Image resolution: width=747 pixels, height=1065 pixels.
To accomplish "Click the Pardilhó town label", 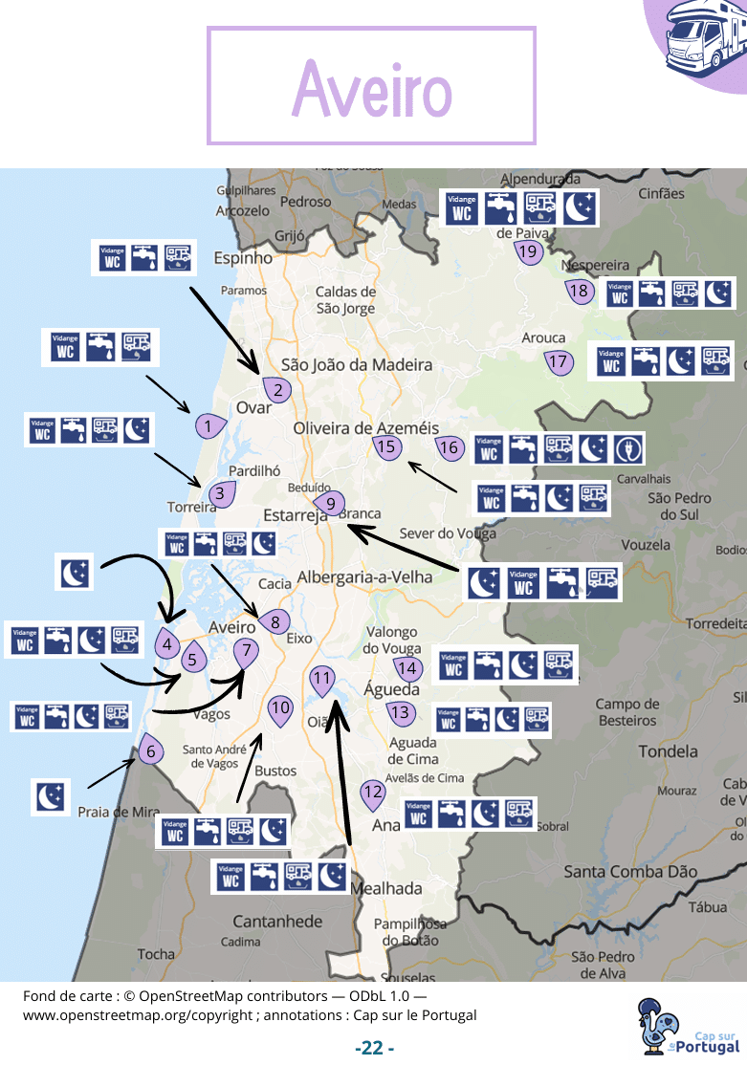I will pos(254,470).
